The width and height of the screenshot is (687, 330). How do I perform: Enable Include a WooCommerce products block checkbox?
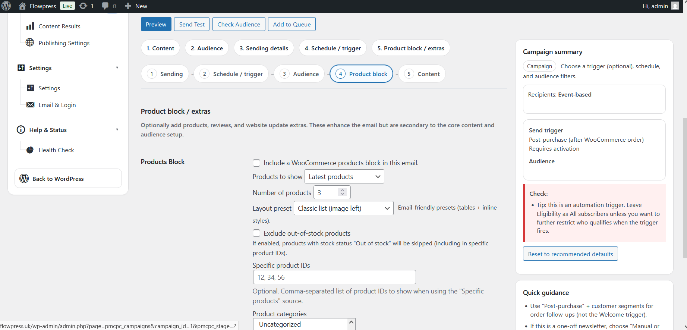coord(256,163)
